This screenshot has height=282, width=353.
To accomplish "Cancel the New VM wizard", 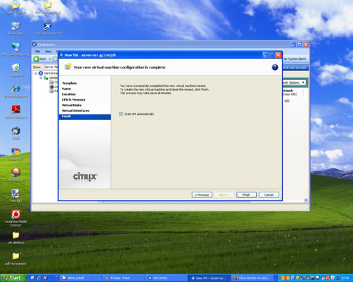I will click(269, 195).
